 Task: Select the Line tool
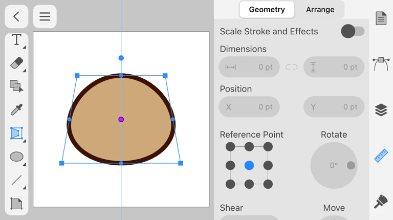pyautogui.click(x=16, y=180)
